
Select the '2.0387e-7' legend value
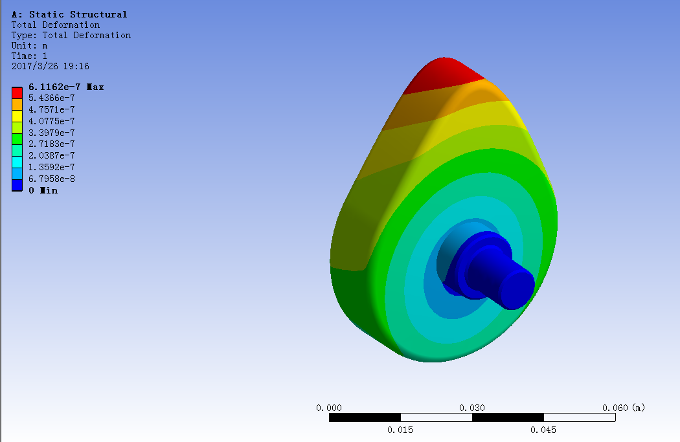tap(52, 155)
